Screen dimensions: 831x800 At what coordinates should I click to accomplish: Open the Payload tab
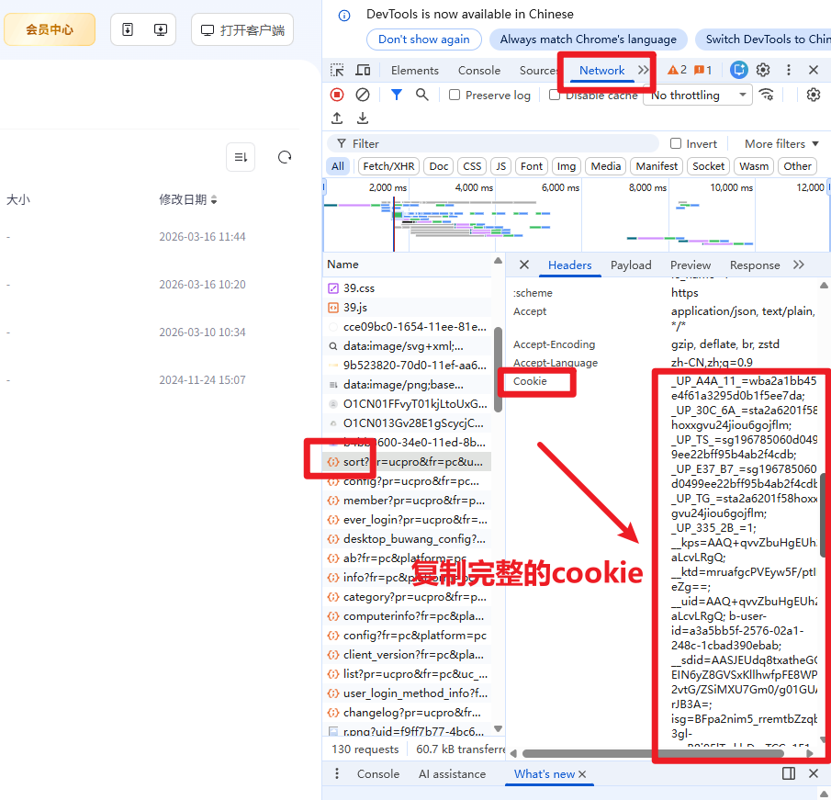point(631,265)
